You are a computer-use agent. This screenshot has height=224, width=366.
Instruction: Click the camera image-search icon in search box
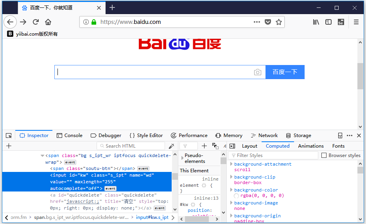257,72
